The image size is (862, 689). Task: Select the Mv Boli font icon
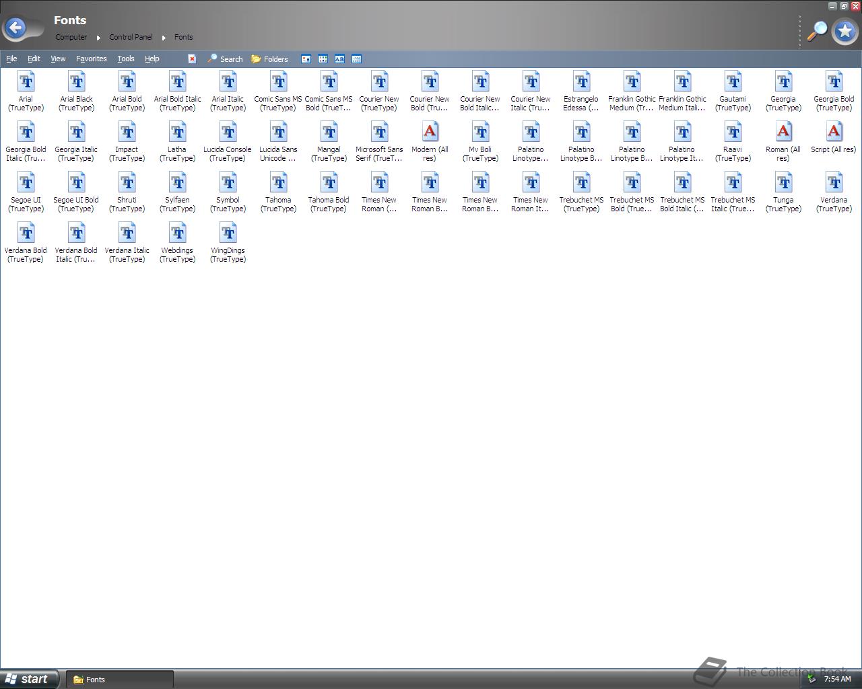tap(480, 141)
